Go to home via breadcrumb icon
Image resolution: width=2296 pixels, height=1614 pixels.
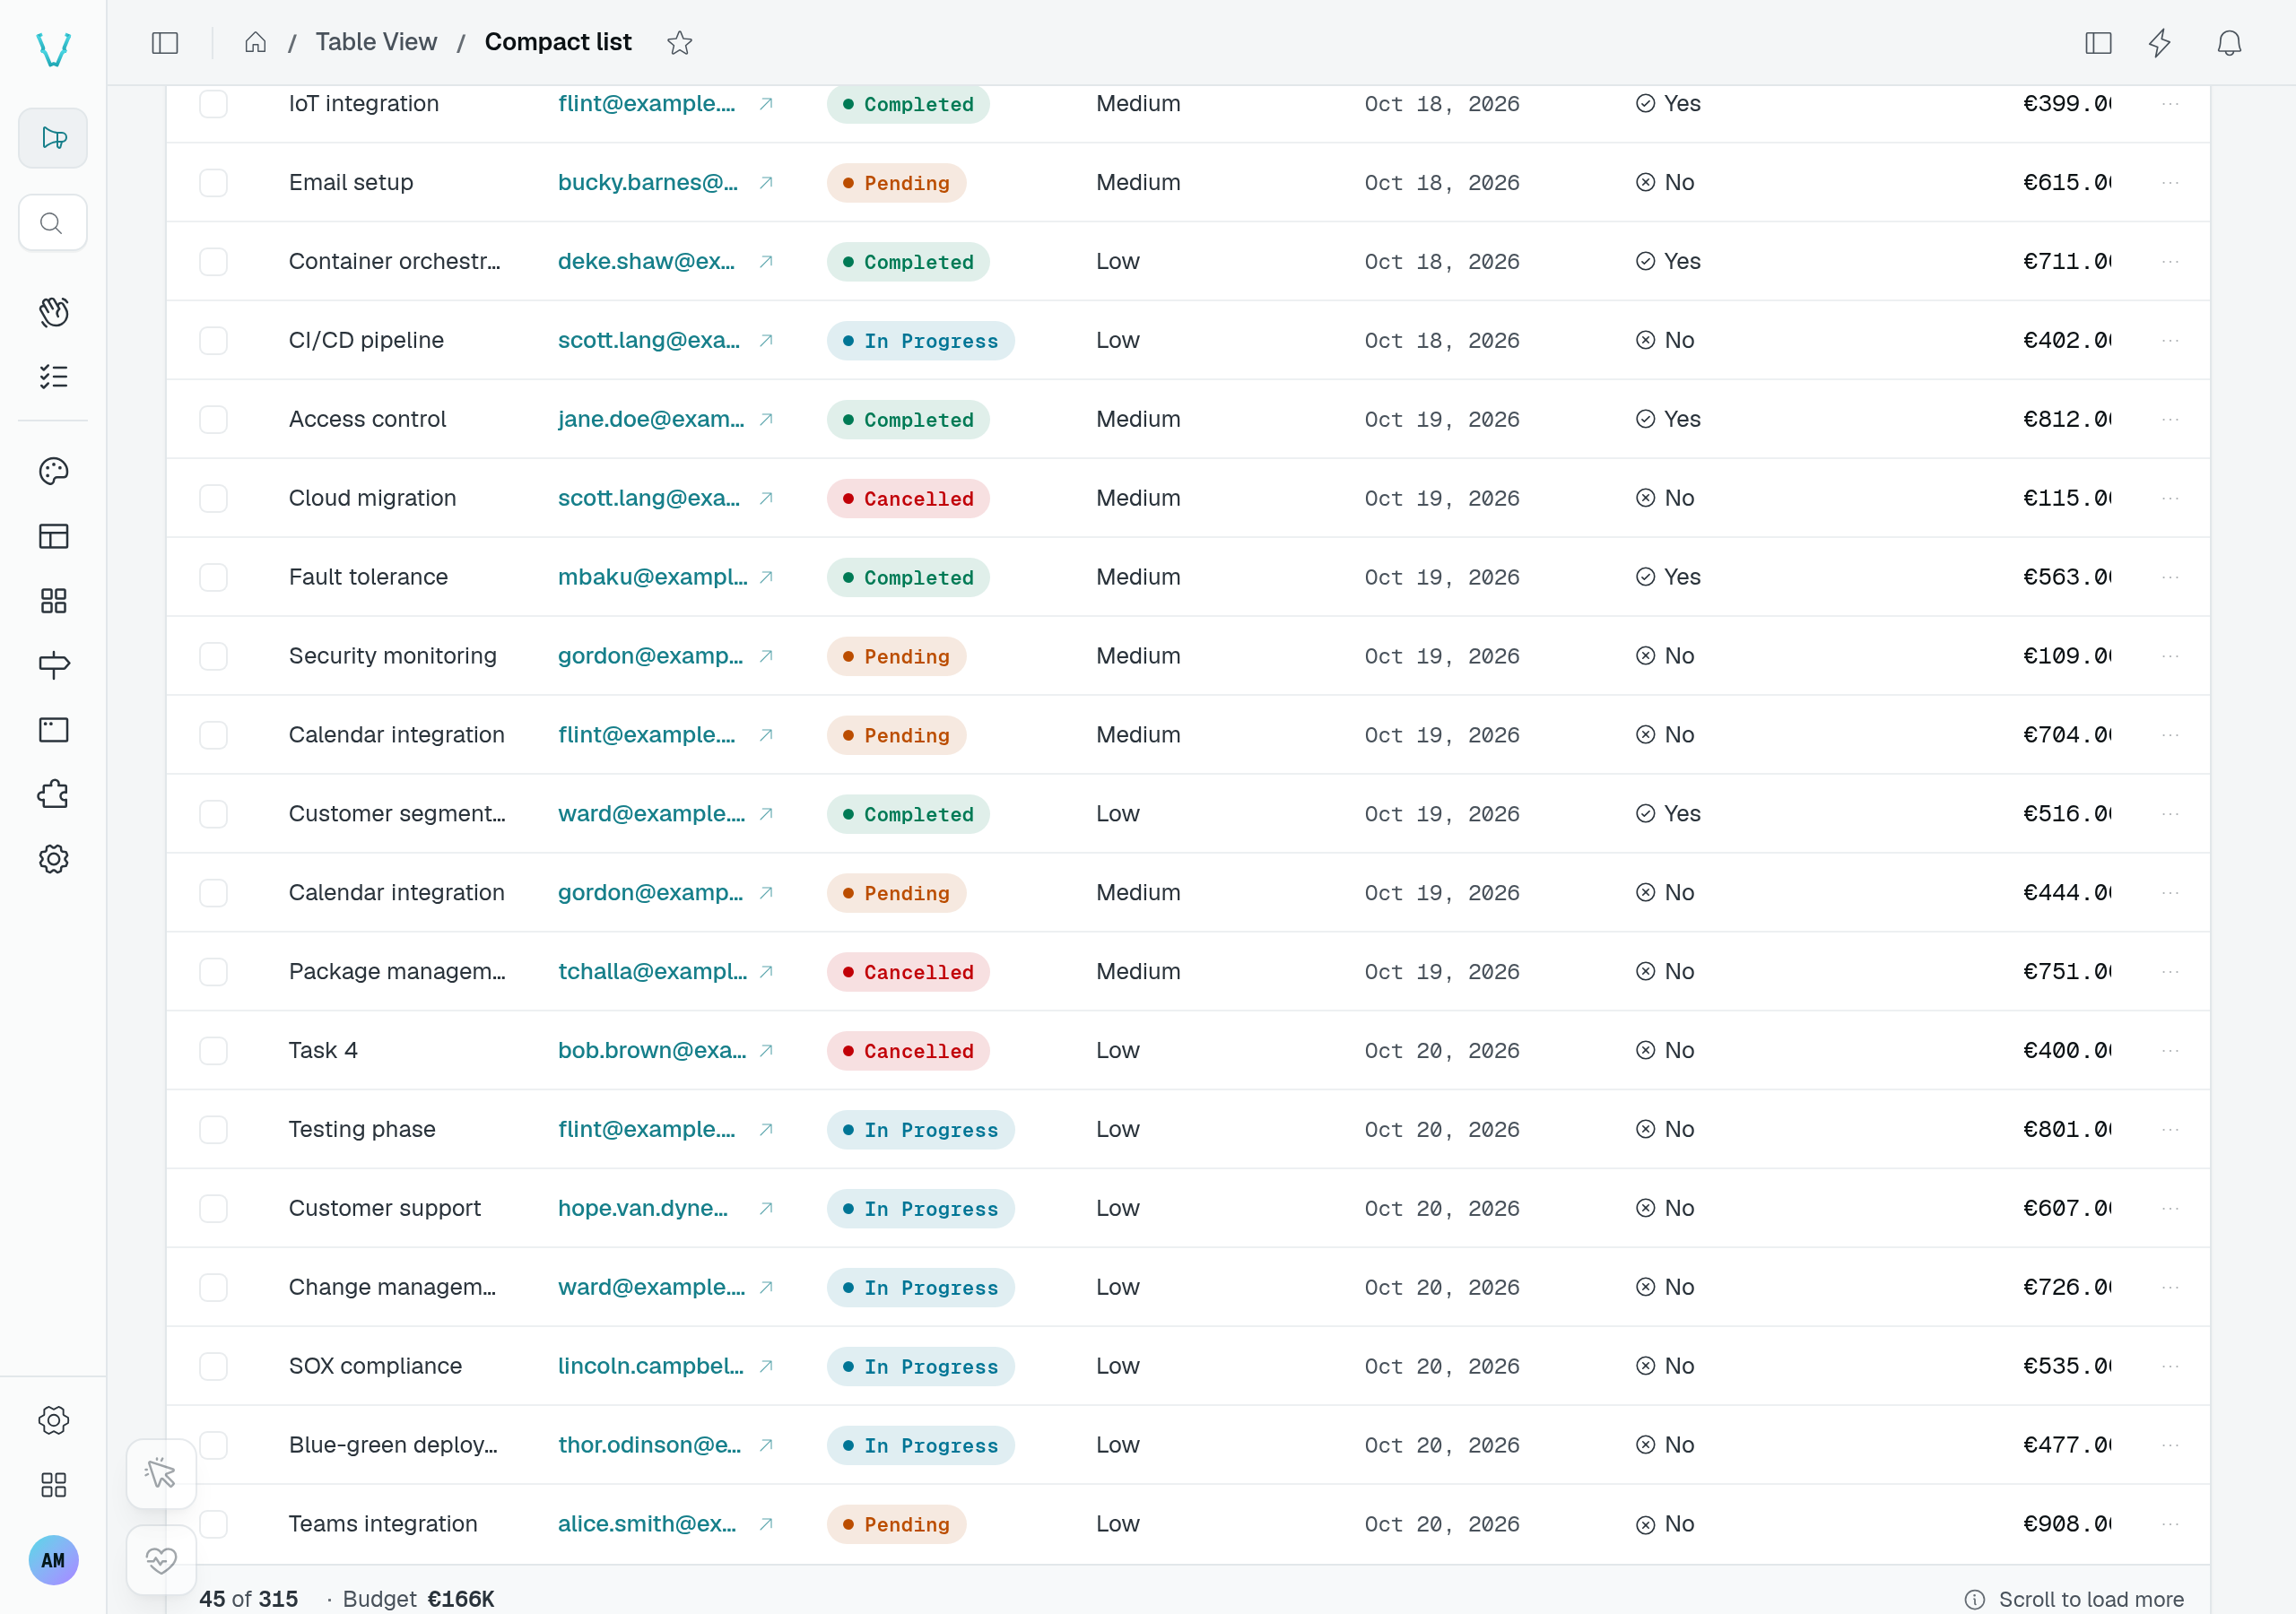tap(256, 42)
